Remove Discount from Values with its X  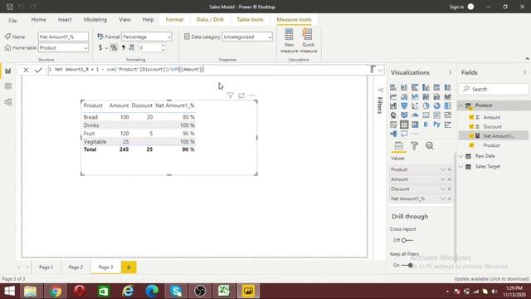pyautogui.click(x=450, y=189)
